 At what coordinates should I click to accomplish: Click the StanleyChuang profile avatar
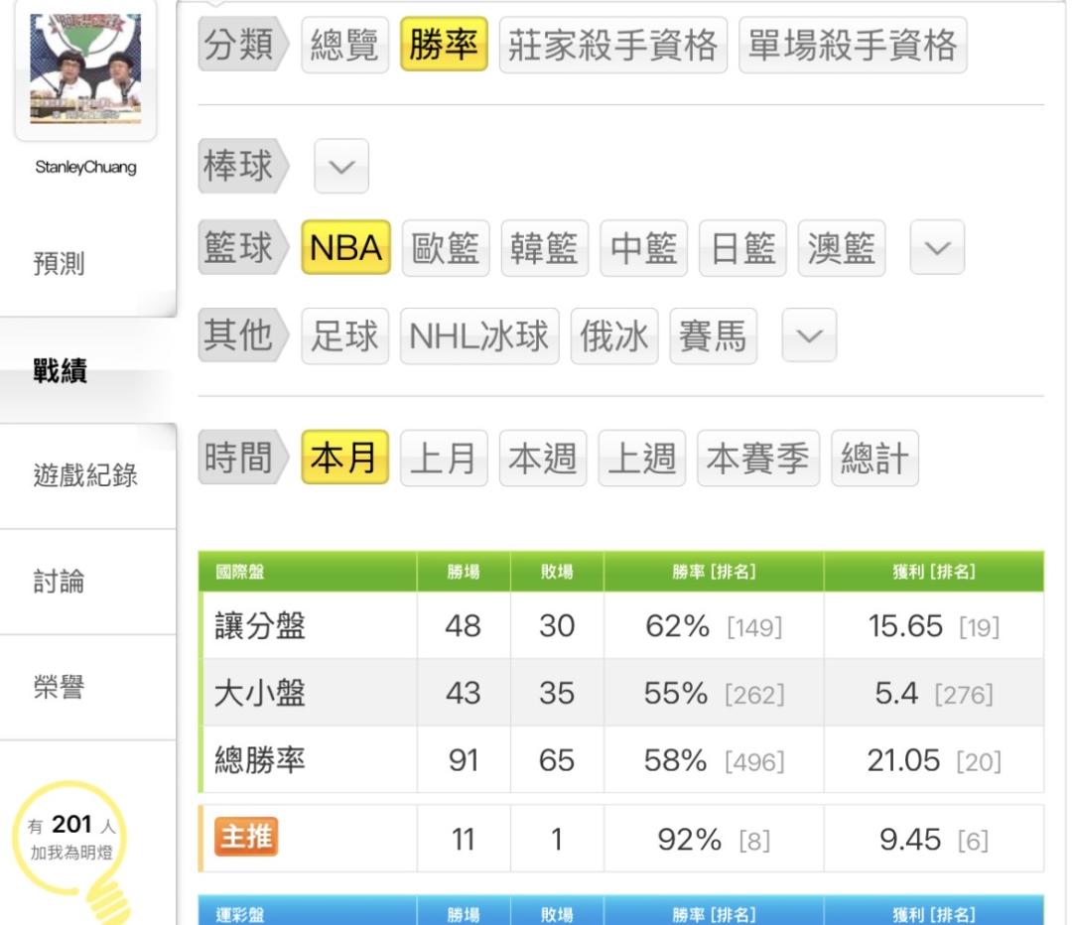[85, 67]
